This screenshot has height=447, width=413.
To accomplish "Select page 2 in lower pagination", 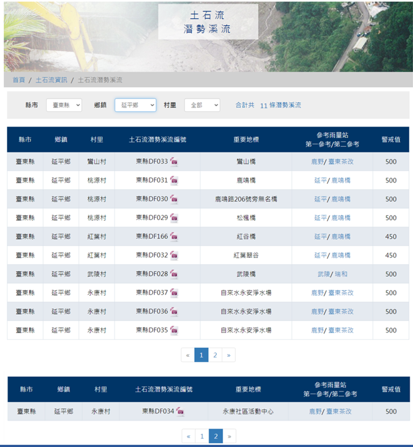I will tap(216, 436).
